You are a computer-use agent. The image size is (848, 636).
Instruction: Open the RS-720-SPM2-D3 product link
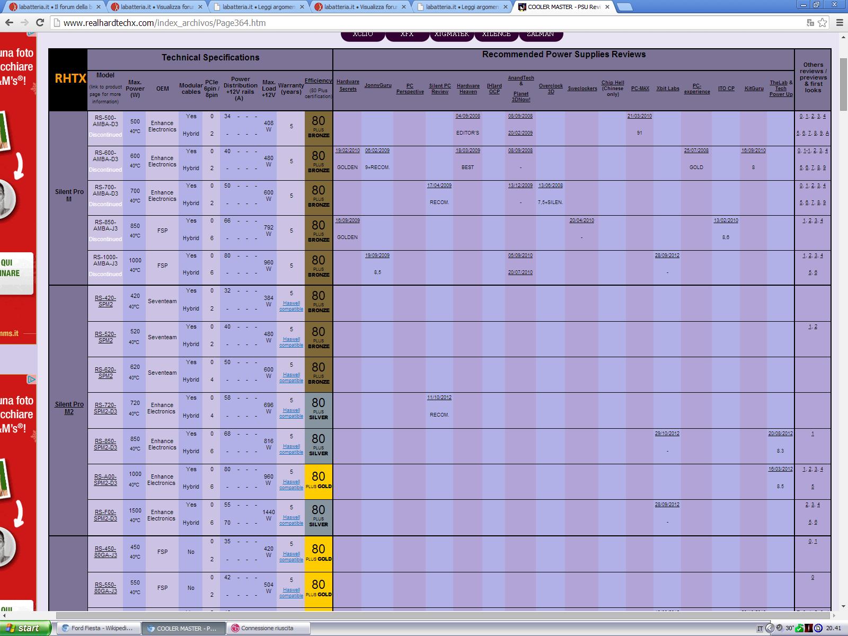coord(105,408)
